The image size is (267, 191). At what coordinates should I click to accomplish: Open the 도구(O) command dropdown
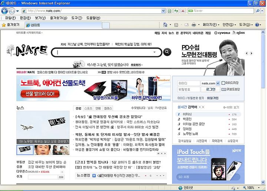[246, 25]
